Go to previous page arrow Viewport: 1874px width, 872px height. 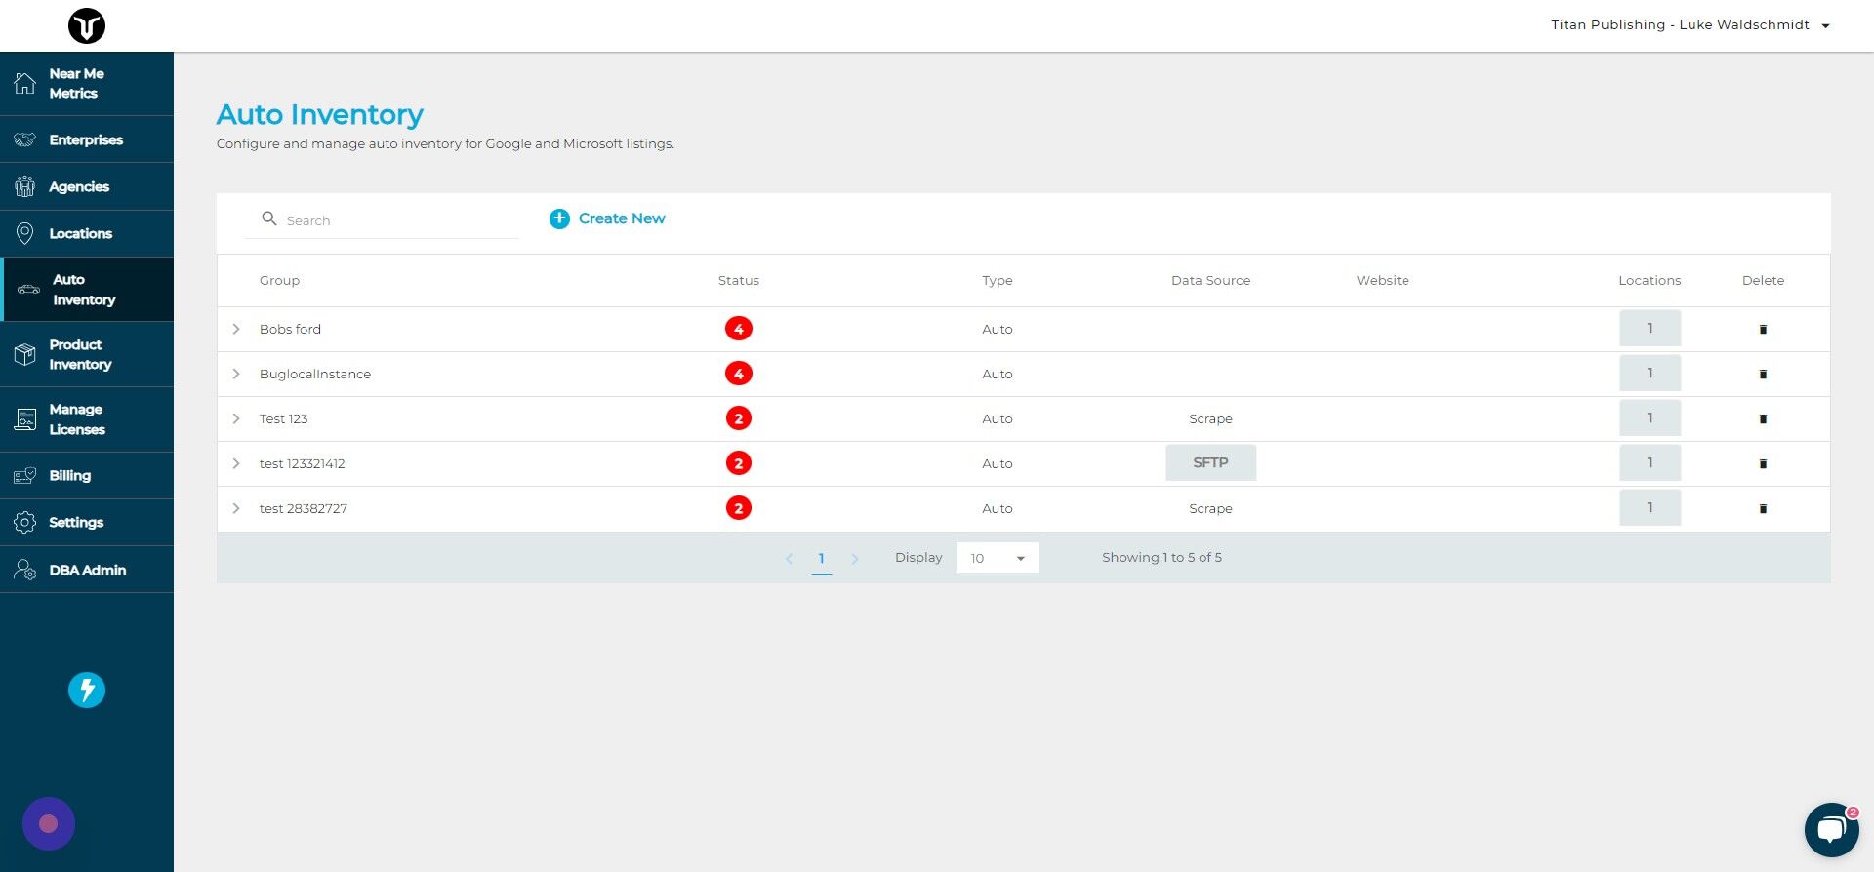click(789, 559)
